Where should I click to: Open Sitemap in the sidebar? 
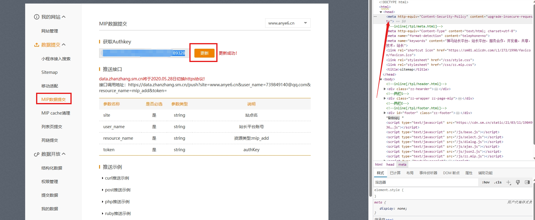click(x=49, y=72)
